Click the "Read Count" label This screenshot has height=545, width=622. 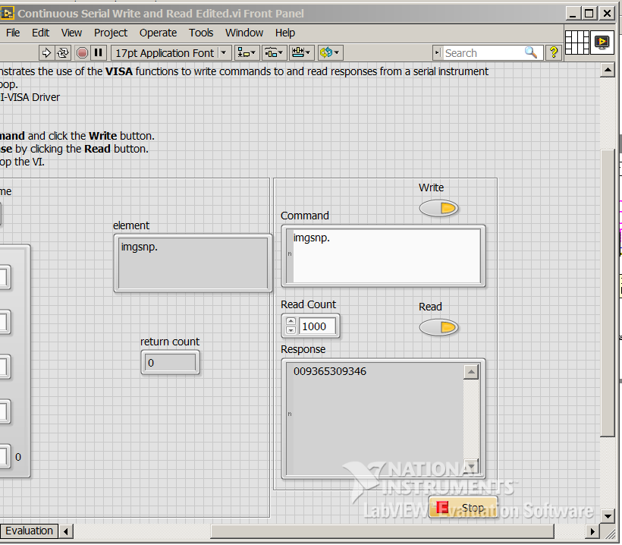pos(308,304)
